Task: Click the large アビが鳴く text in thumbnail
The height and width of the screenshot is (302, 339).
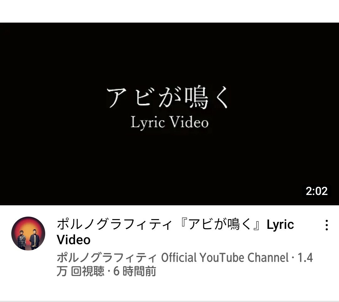Action: (x=168, y=97)
